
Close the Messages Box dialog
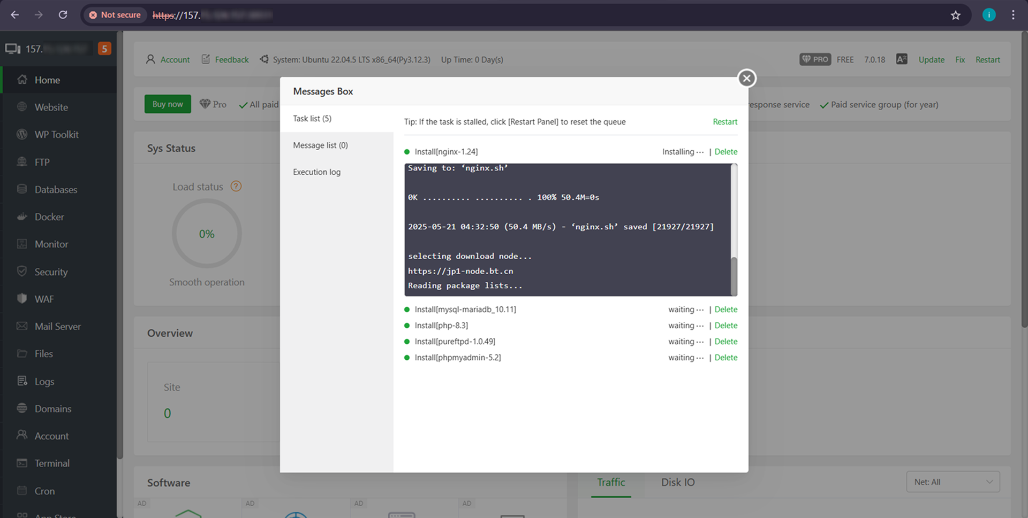(746, 79)
